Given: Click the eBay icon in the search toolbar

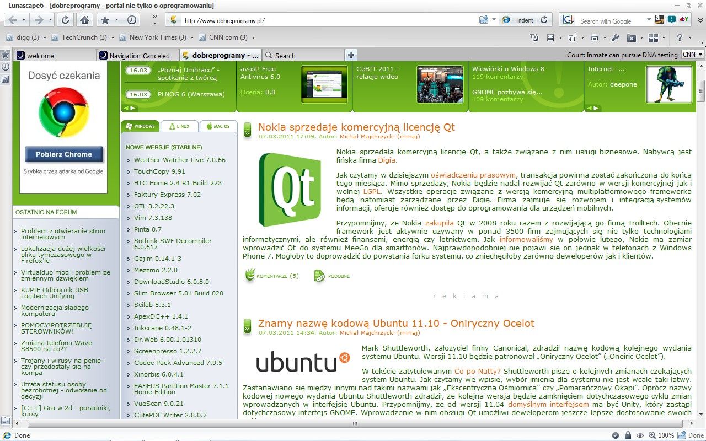Looking at the screenshot, I should point(684,20).
